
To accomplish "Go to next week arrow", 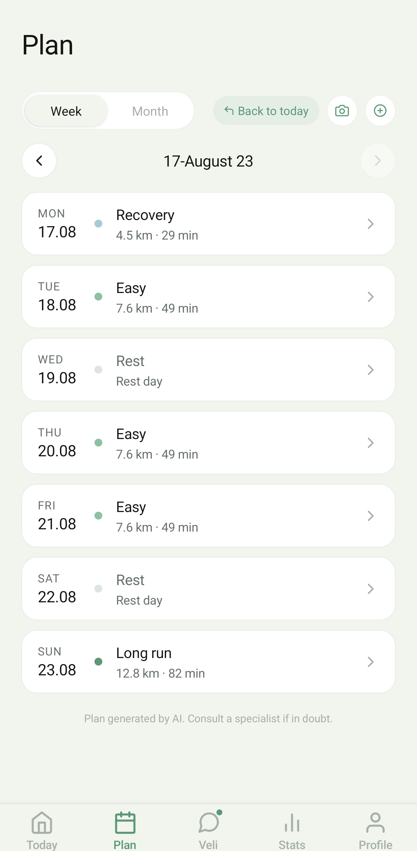I will [378, 161].
